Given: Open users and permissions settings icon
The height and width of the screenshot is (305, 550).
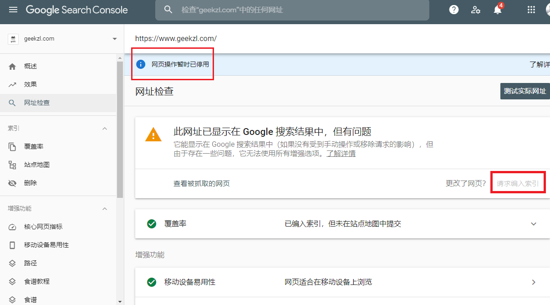Looking at the screenshot, I should (x=476, y=10).
